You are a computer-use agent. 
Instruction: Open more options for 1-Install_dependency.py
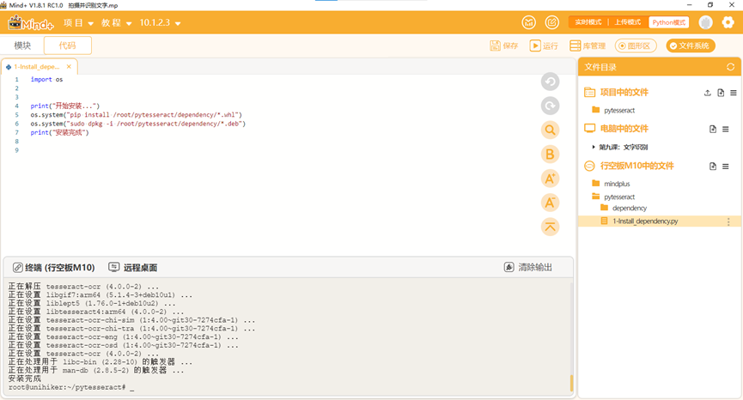point(728,221)
